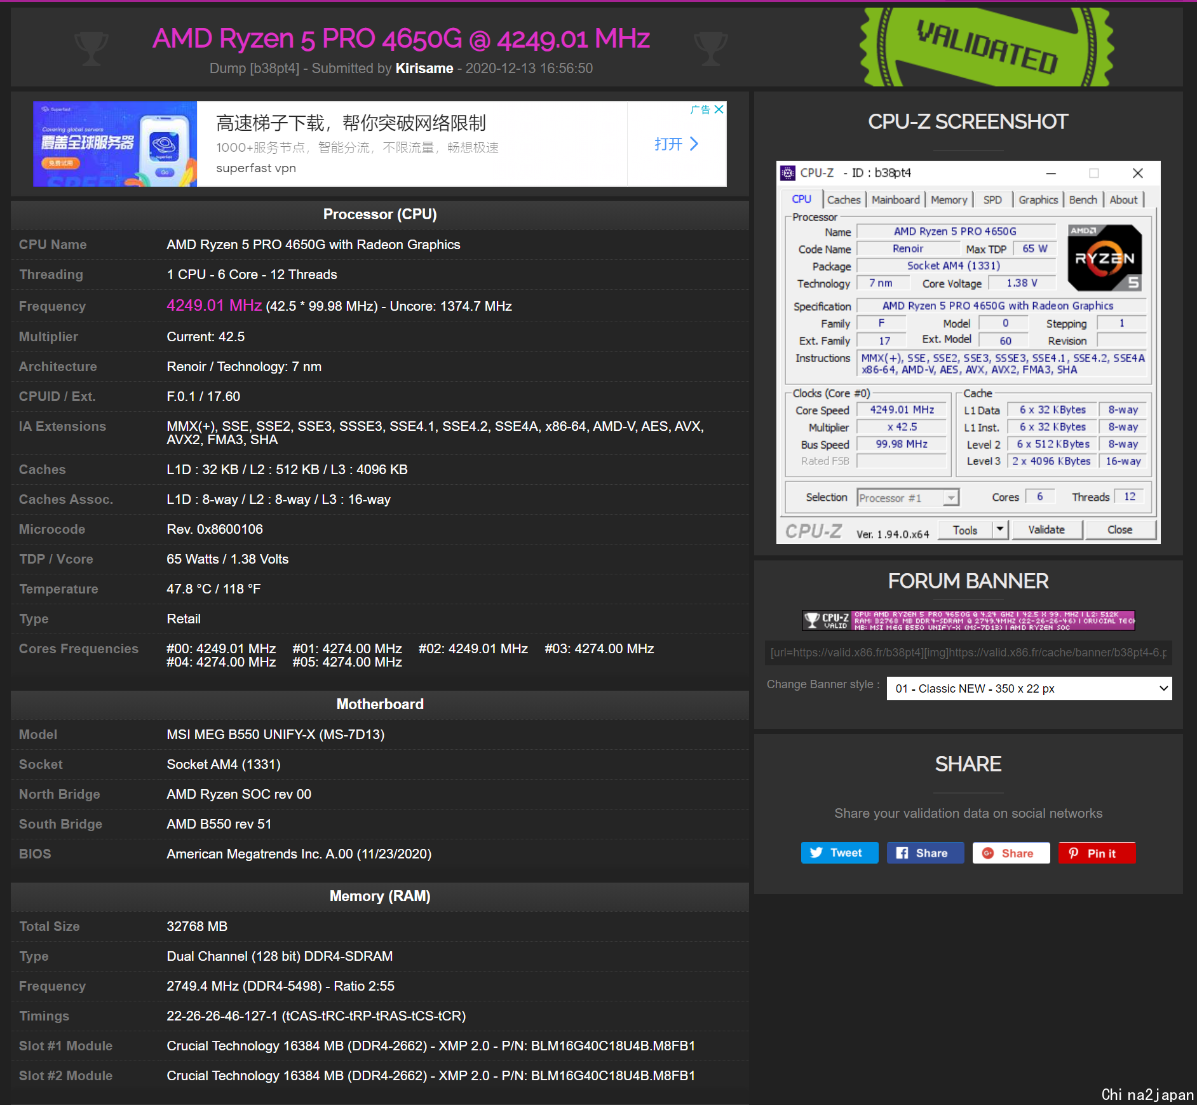
Task: Click the CPU-Z SCREENSHOT heading
Action: pos(968,121)
